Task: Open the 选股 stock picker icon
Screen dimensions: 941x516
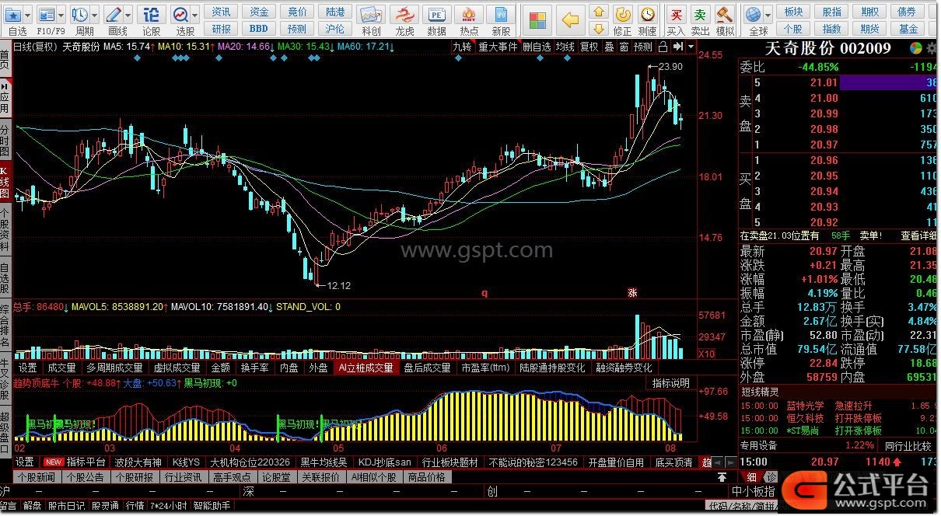Action: point(180,15)
